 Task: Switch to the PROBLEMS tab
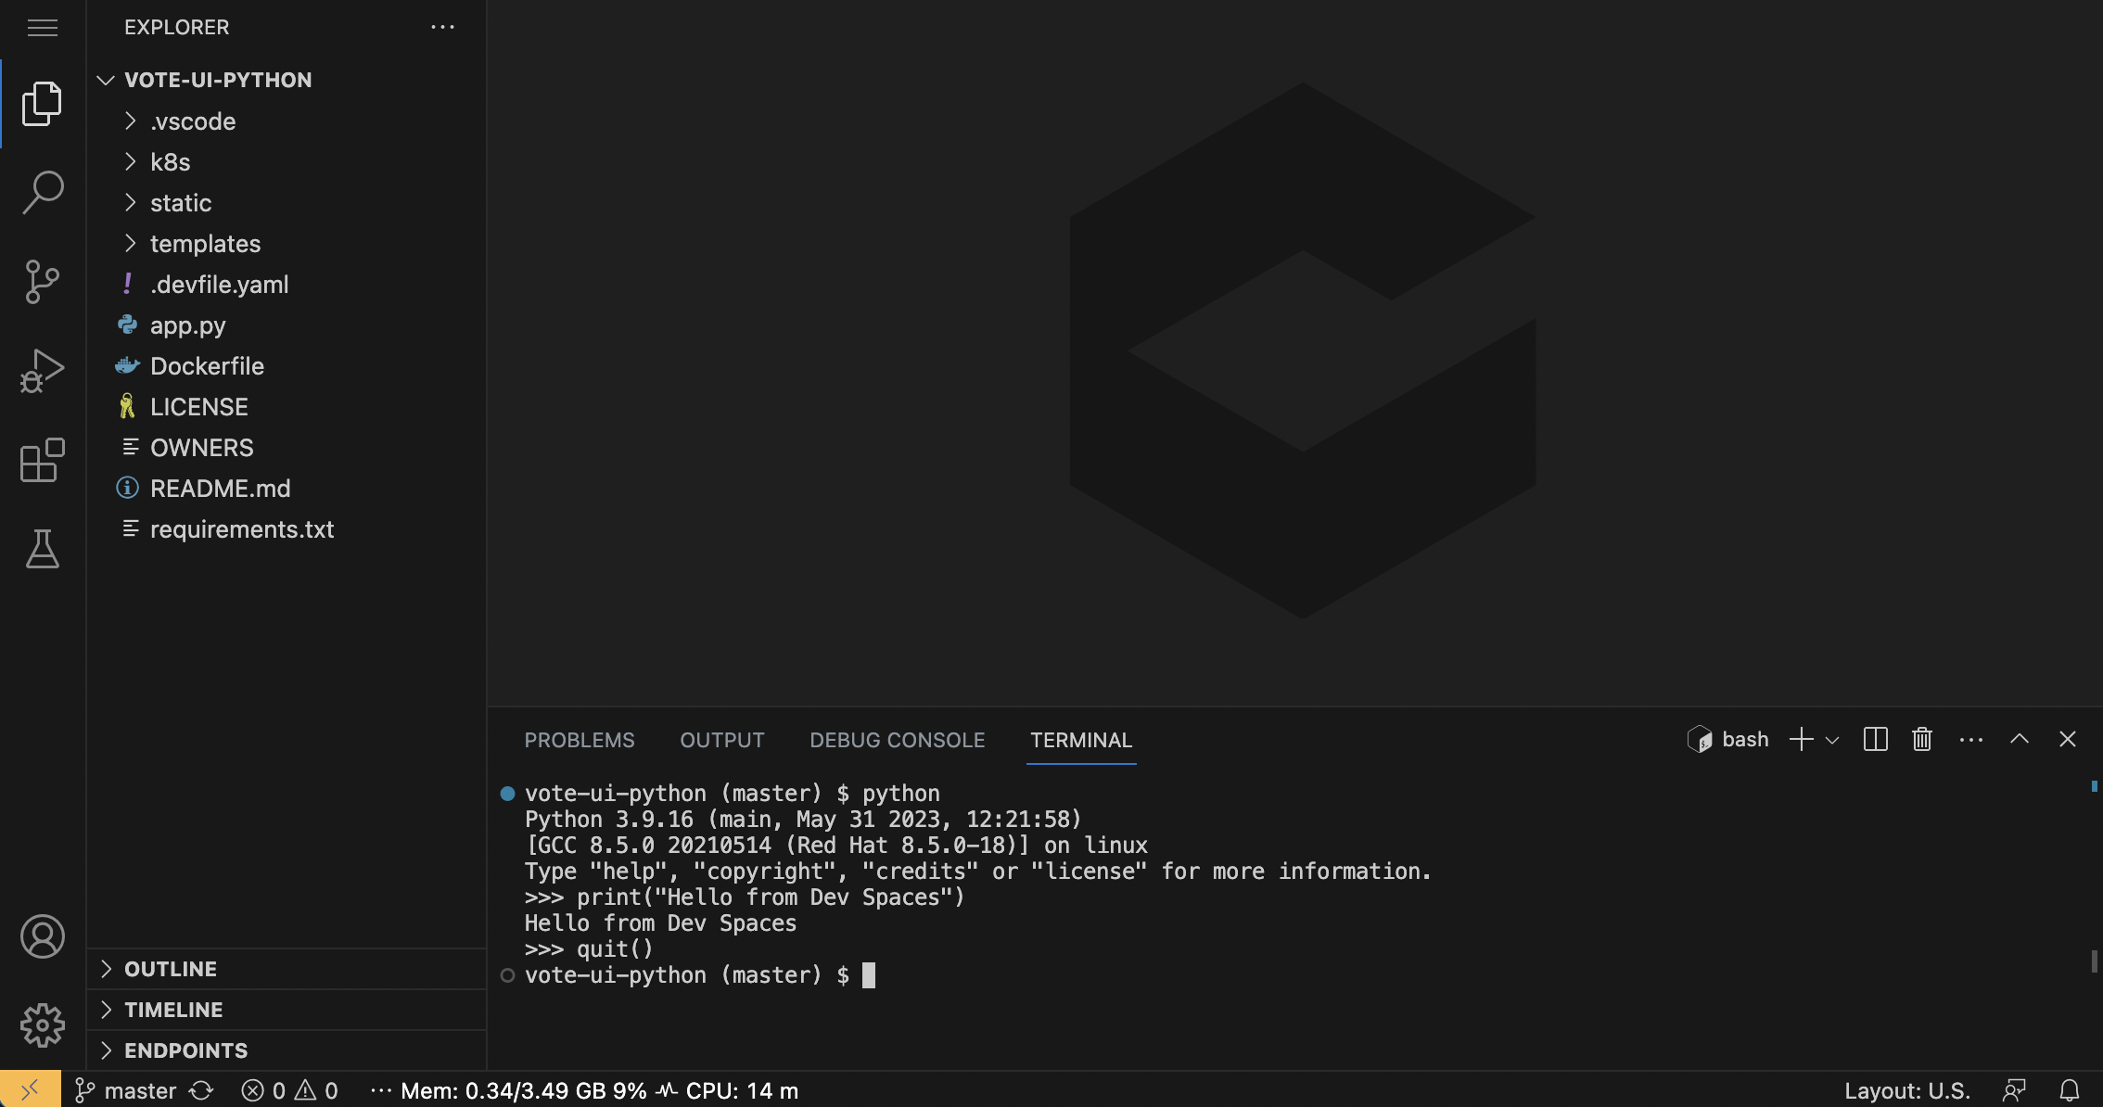[x=580, y=740]
